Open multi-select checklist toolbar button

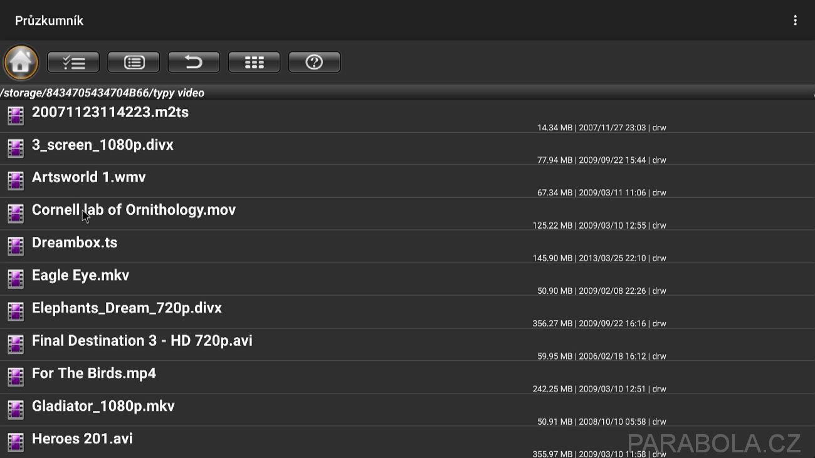(73, 62)
